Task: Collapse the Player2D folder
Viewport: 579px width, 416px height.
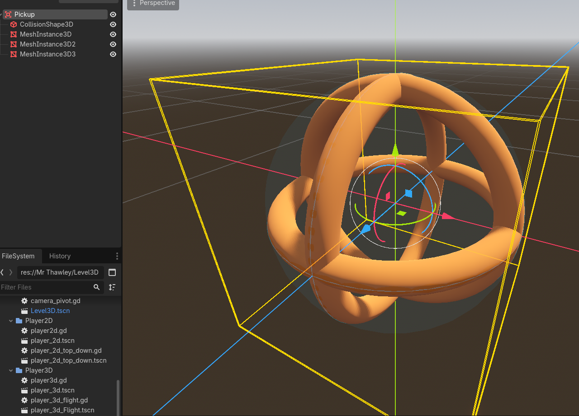Action: (x=11, y=321)
